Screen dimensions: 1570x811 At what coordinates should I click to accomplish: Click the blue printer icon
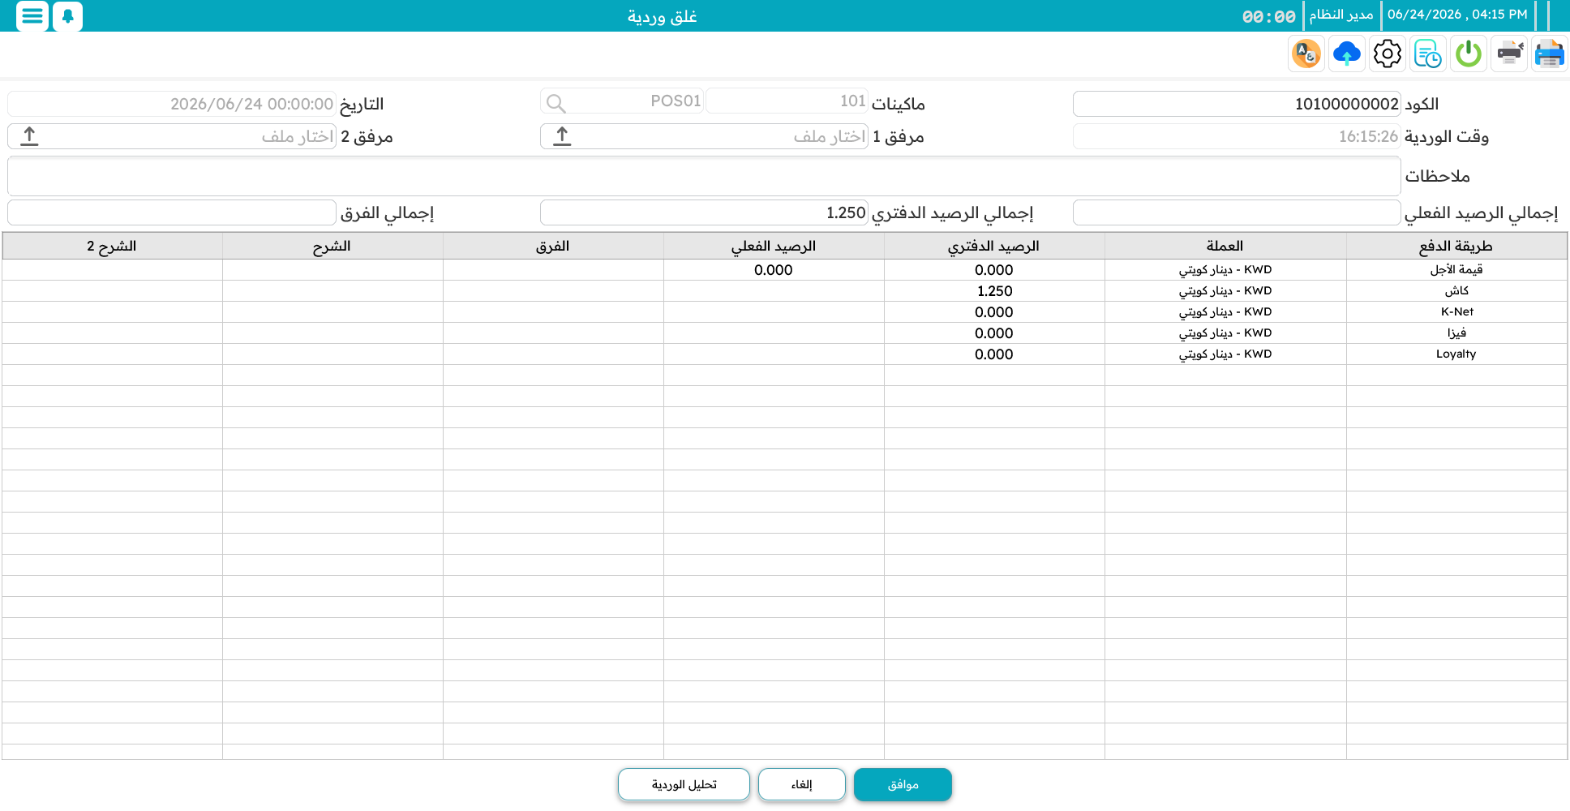1550,54
